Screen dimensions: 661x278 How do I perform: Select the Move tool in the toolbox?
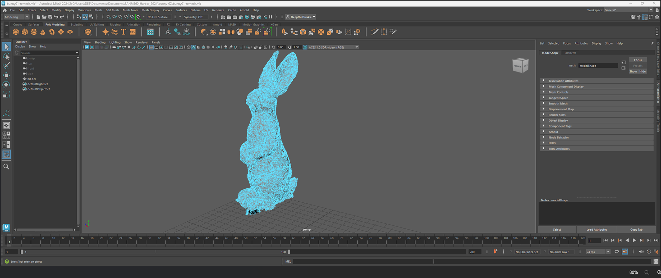[6, 75]
